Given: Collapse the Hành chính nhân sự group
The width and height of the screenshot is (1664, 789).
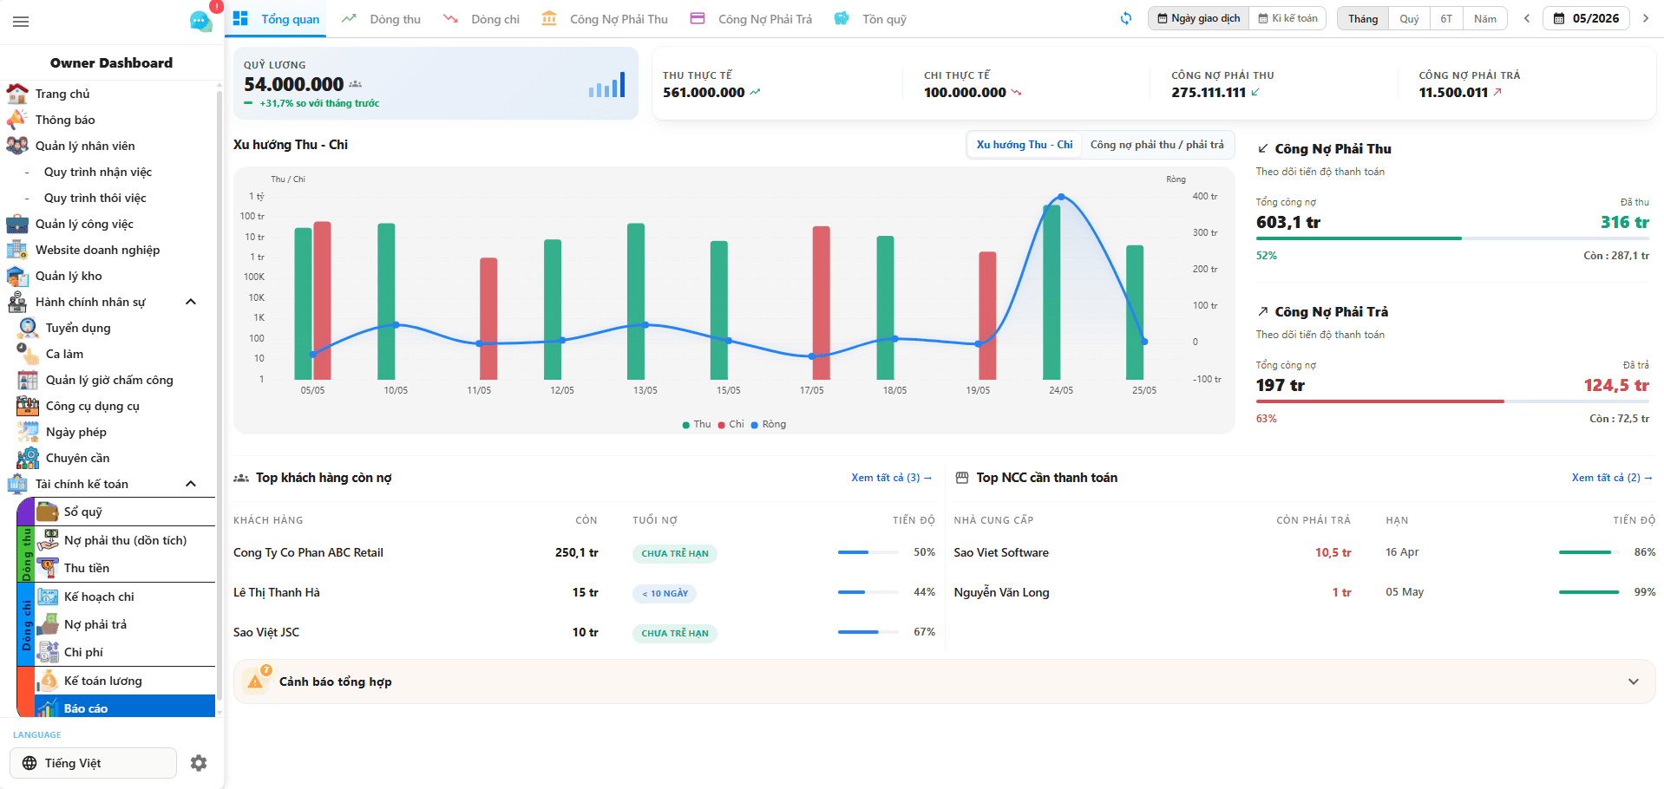Looking at the screenshot, I should [191, 302].
